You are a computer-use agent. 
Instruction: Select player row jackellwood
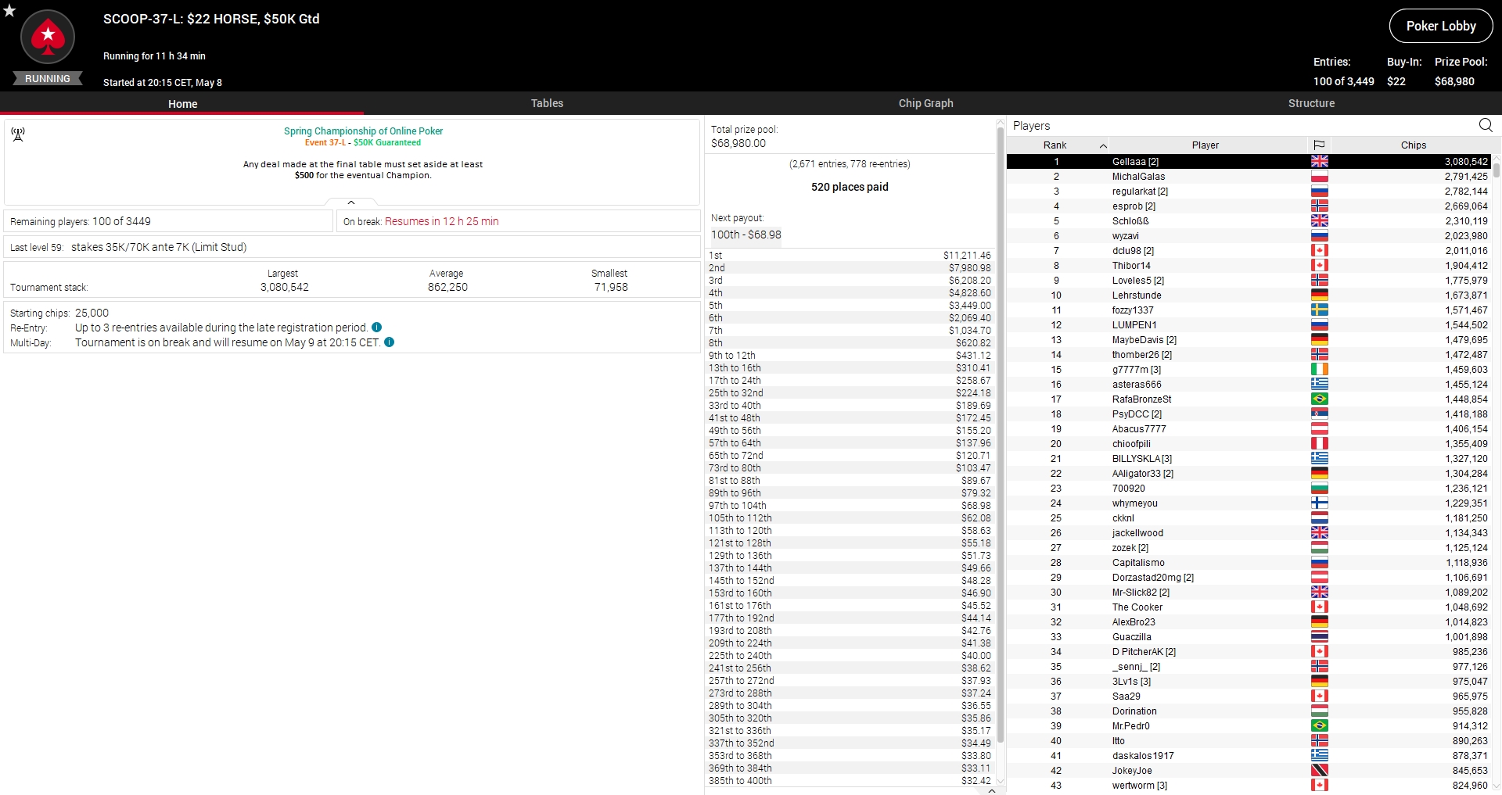click(x=1249, y=533)
